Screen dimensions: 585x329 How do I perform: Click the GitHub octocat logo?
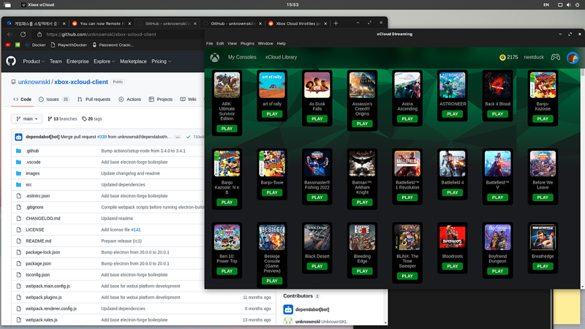tap(11, 61)
